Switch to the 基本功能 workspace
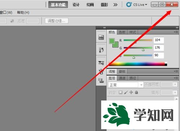Image resolution: width=180 pixels, height=131 pixels. (x=58, y=5)
